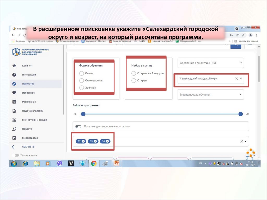
Task: Bookmark page with star icon
Action: pyautogui.click(x=243, y=35)
